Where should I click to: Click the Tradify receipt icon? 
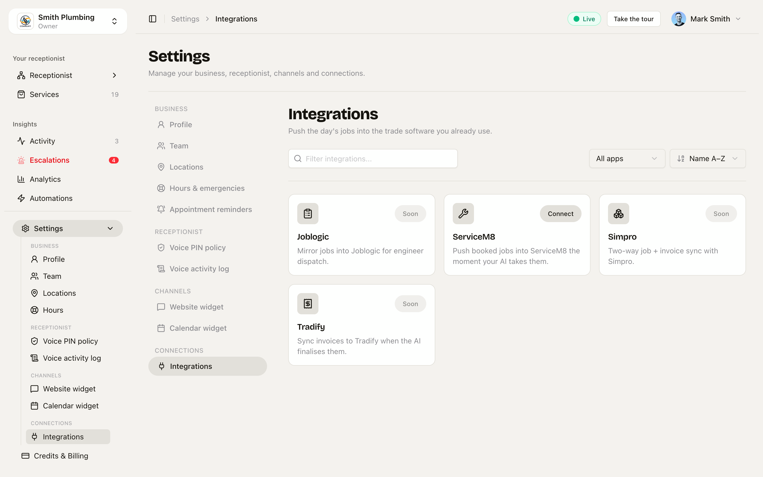[308, 304]
